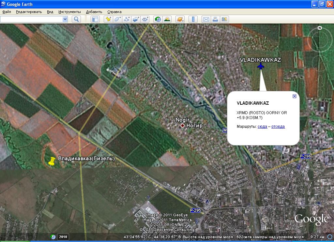
Task: Open the Инструменты menu
Action: pos(70,12)
